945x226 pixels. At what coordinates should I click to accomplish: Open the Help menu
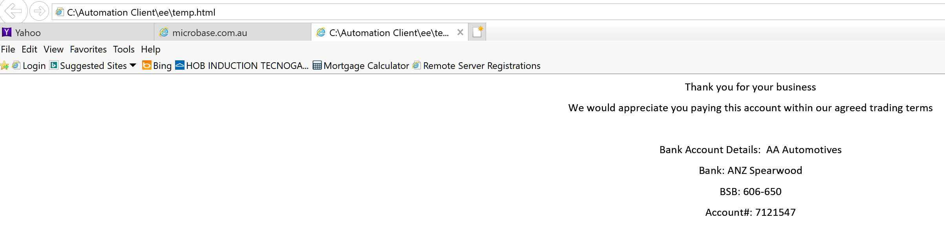tap(151, 49)
